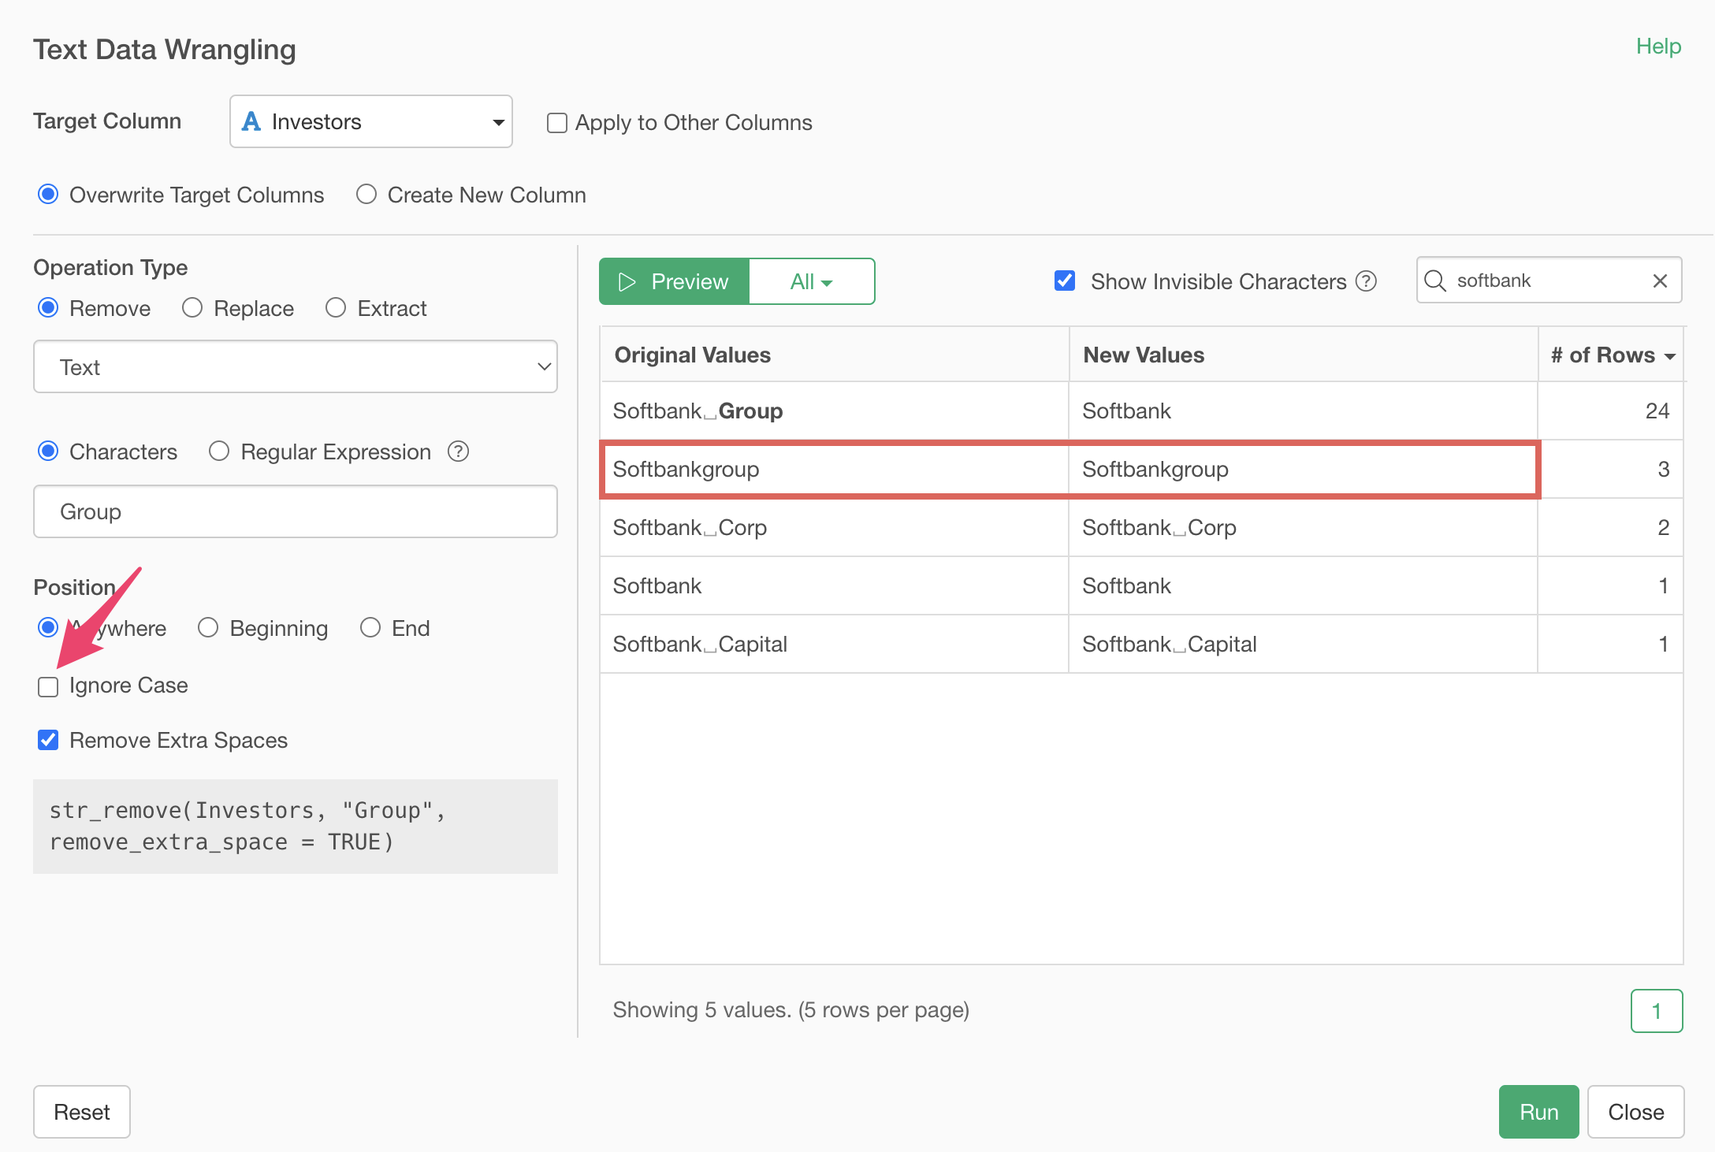Screen dimensions: 1715x1152
Task: Select the Softbank Corp original value cell
Action: pyautogui.click(x=835, y=527)
